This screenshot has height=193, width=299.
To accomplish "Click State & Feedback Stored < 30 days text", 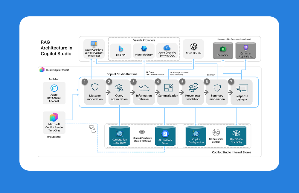I will click(142, 139).
